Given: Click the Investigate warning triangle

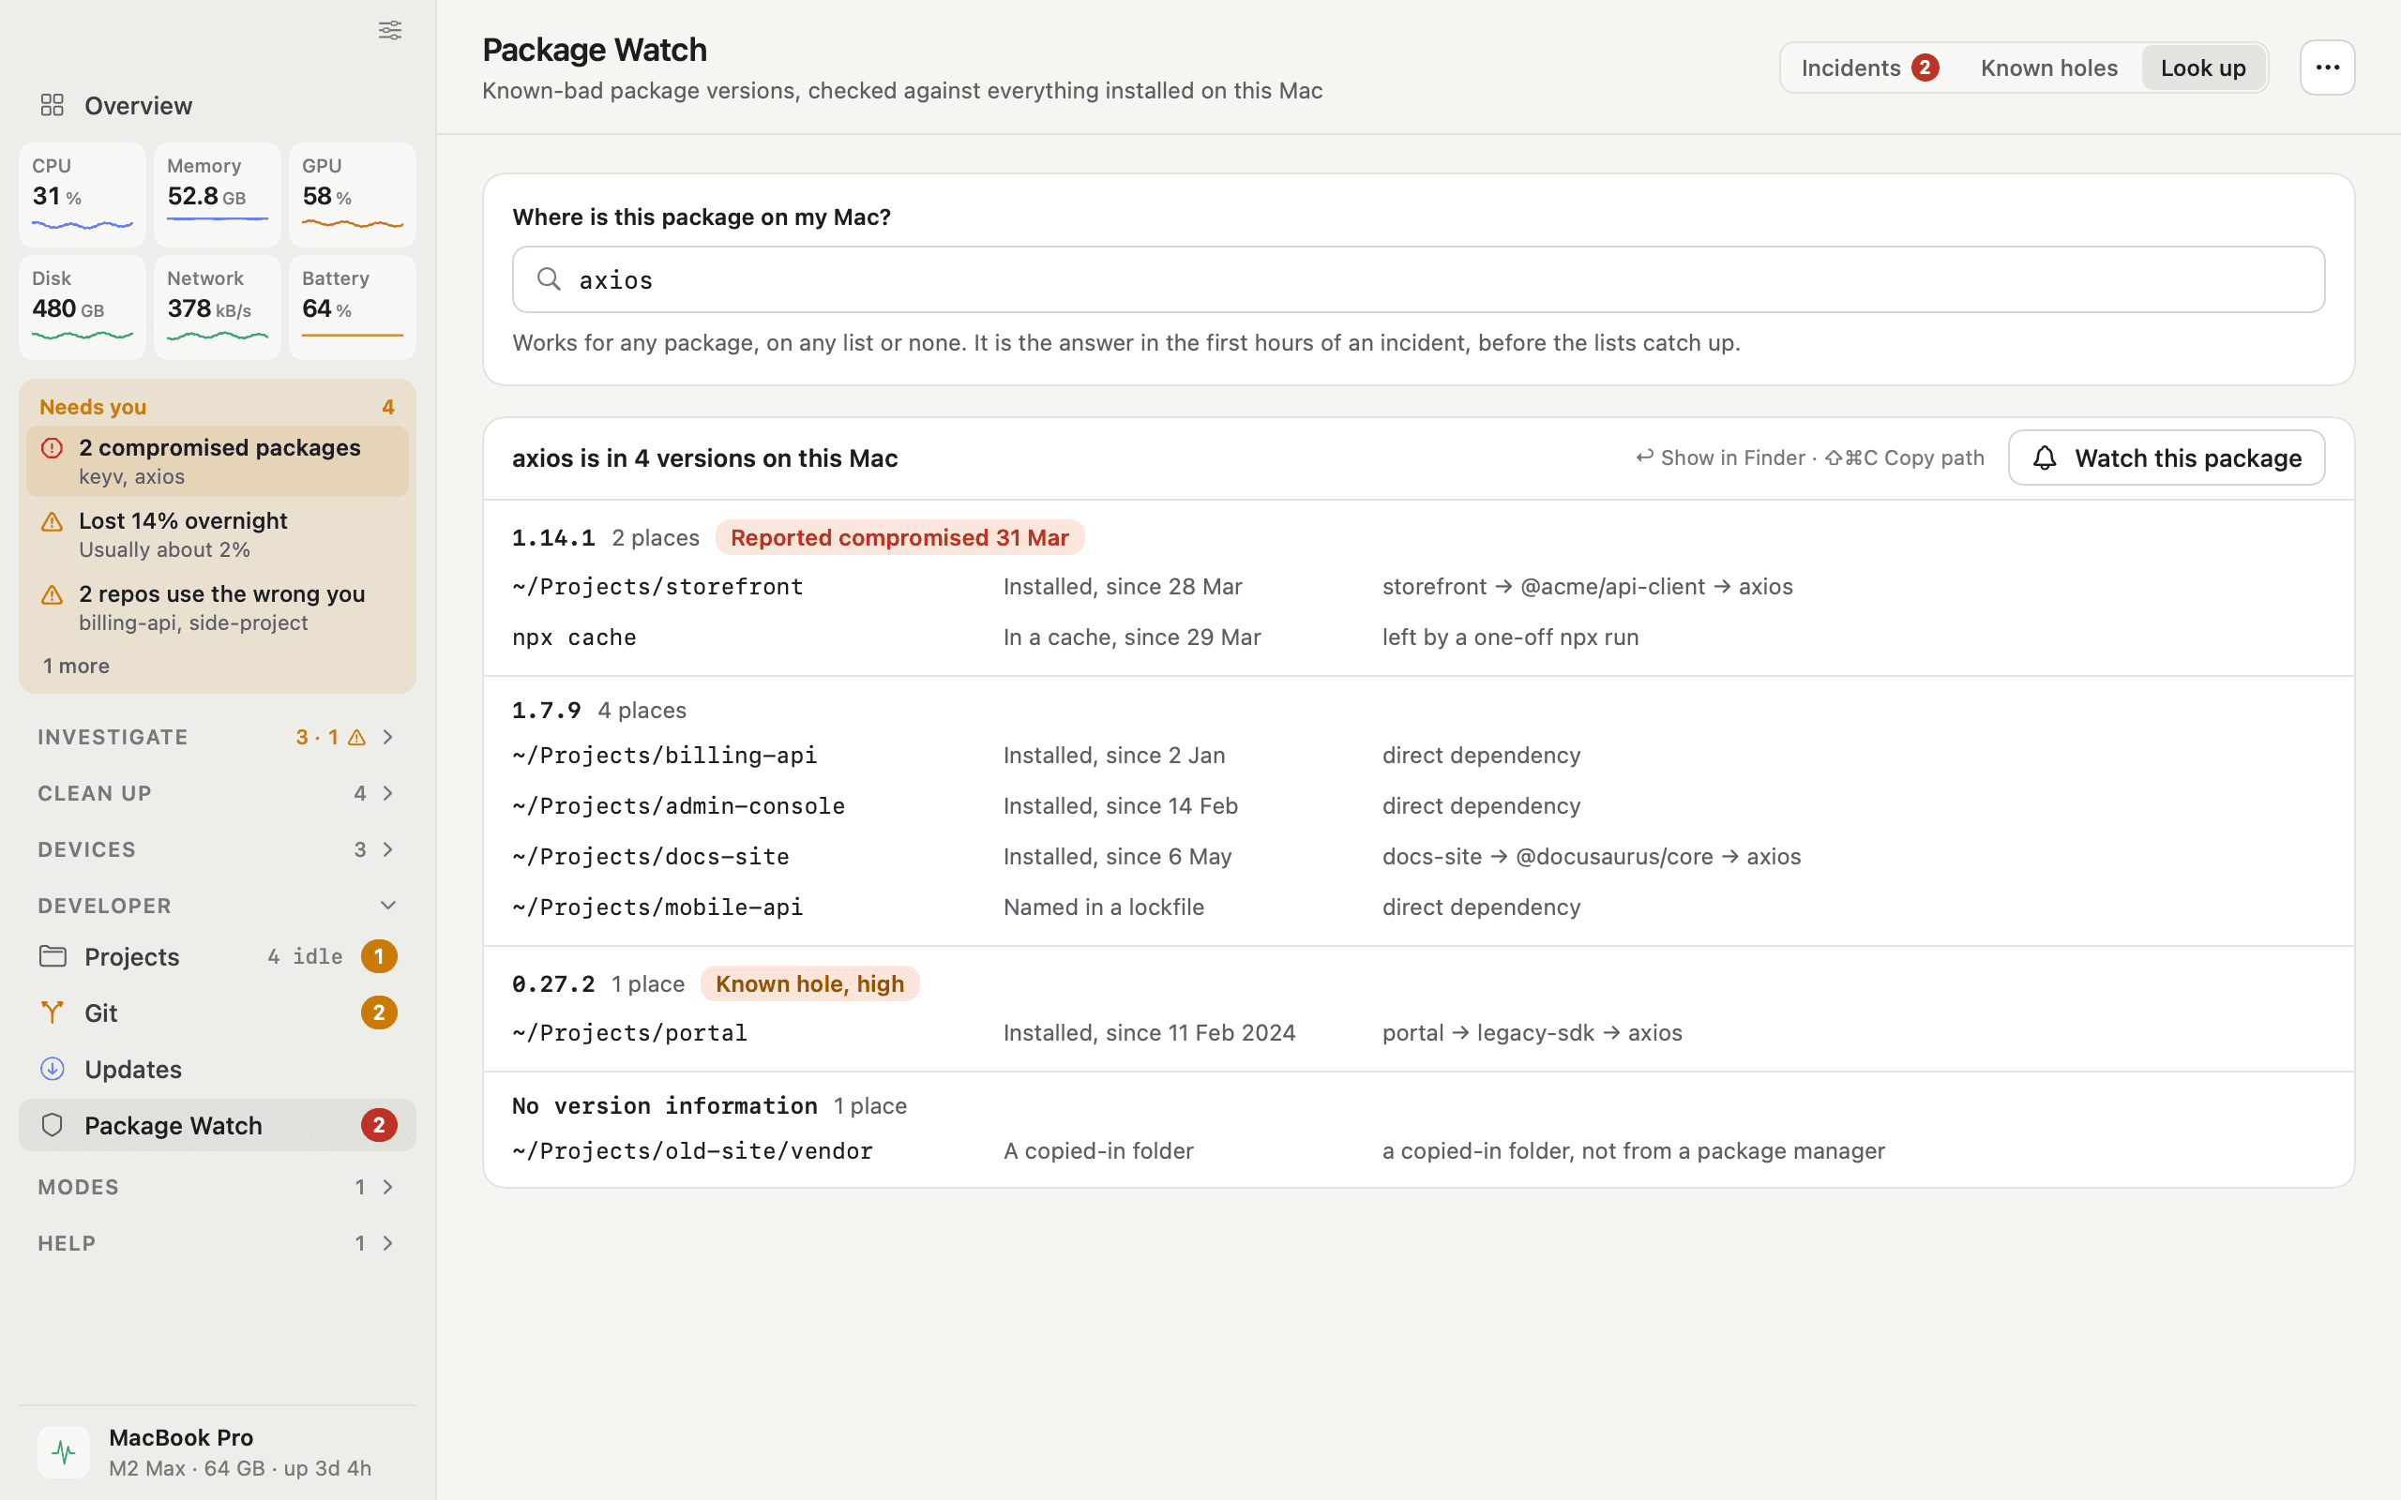Looking at the screenshot, I should point(357,737).
